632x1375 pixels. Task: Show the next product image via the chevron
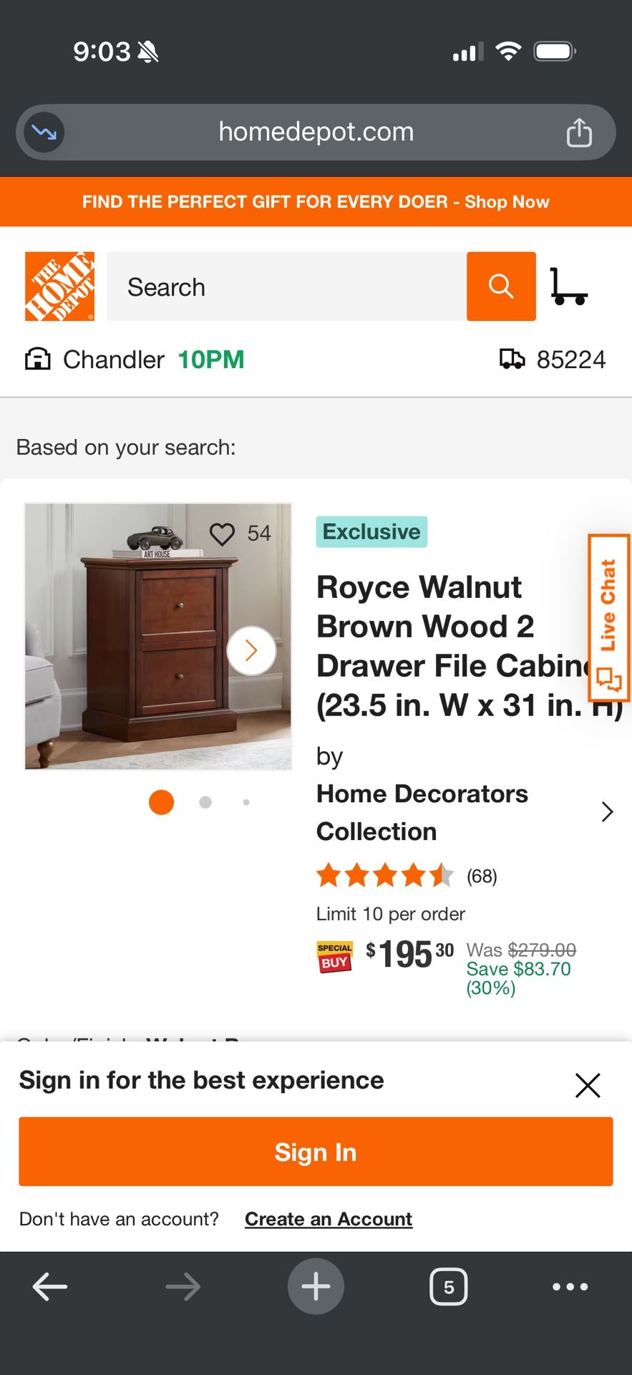point(251,650)
